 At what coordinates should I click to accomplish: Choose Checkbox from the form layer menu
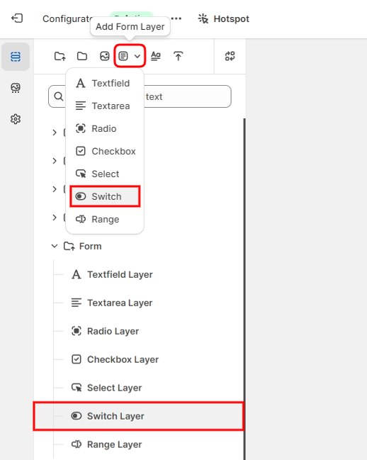click(105, 152)
